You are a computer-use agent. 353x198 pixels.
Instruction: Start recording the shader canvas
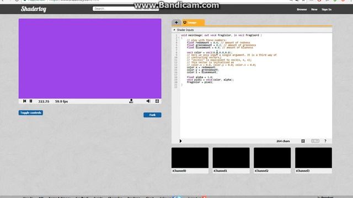[x=131, y=101]
